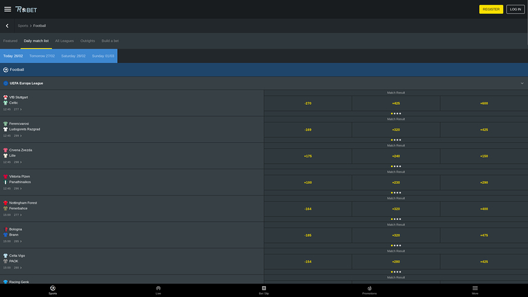Expand Celta Vigo vs PAOK 280 markets

click(x=18, y=268)
